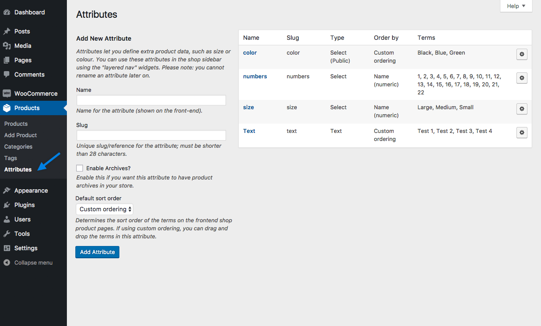Open the Default sort order dropdown
Image resolution: width=541 pixels, height=326 pixels.
coord(104,209)
